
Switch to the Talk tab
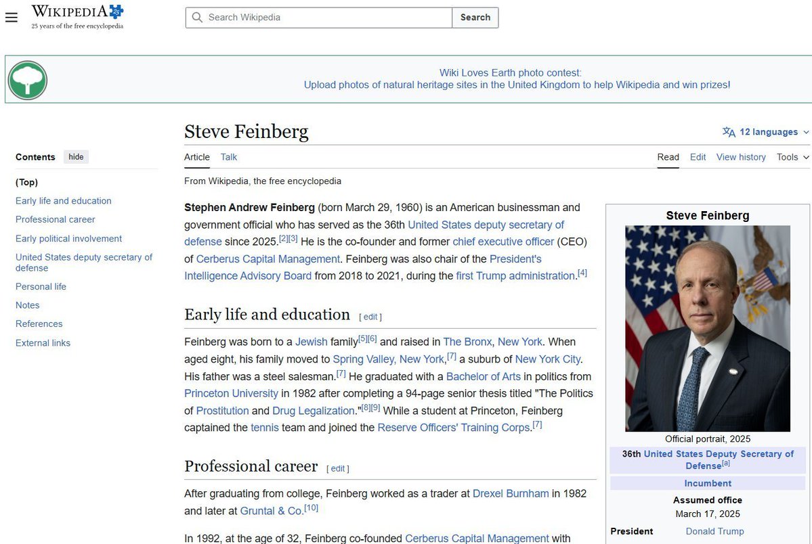[228, 157]
